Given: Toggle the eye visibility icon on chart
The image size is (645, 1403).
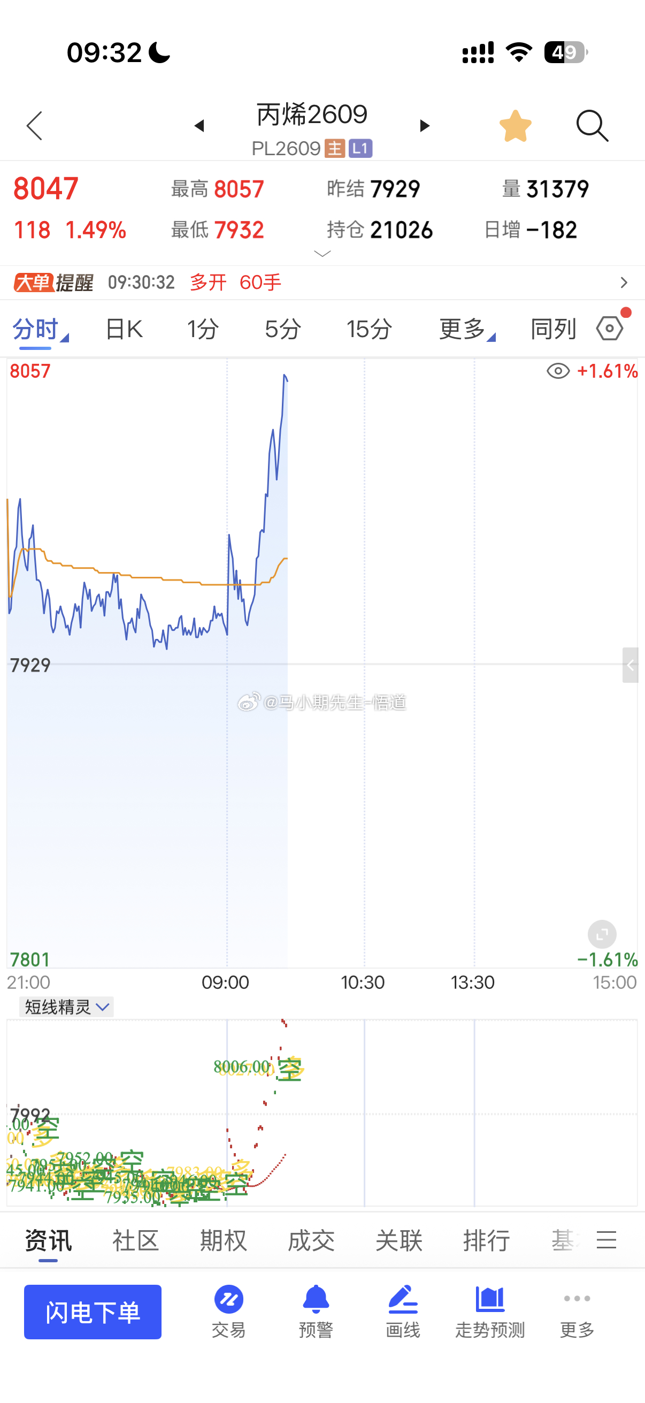Looking at the screenshot, I should [x=558, y=371].
